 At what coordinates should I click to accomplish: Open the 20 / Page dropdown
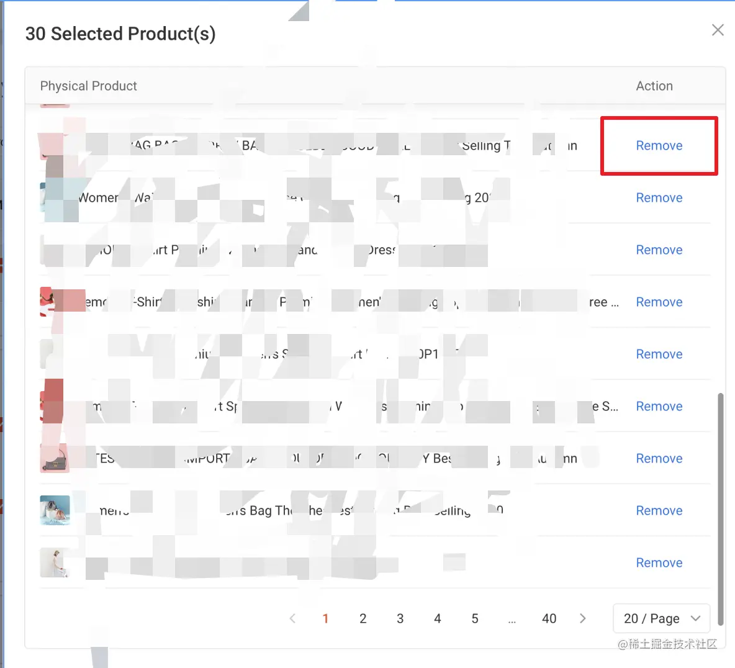[661, 618]
